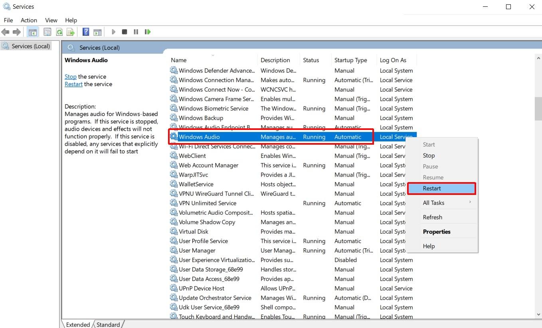Go back using the toolbar Back arrow
Image resolution: width=542 pixels, height=328 pixels.
click(x=6, y=32)
